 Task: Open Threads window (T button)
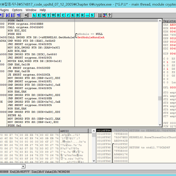pos(49,15)
